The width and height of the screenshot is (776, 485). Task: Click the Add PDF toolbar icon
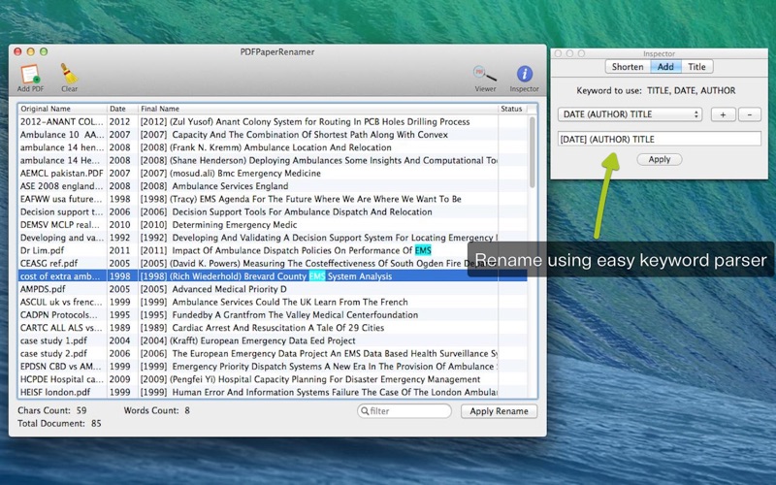coord(29,74)
